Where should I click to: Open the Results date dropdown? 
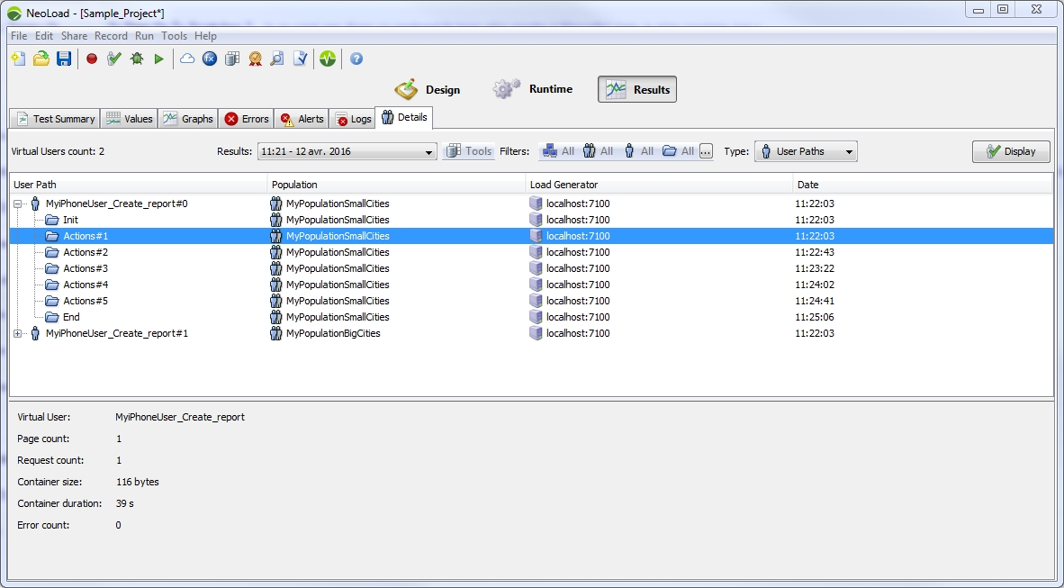pos(347,152)
